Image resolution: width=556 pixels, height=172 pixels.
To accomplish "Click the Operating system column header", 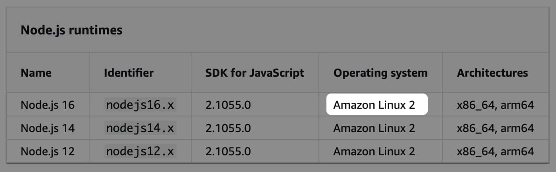I will pyautogui.click(x=380, y=73).
